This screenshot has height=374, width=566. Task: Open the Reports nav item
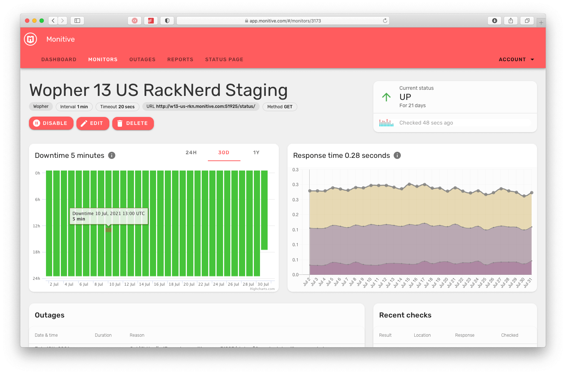coord(180,59)
